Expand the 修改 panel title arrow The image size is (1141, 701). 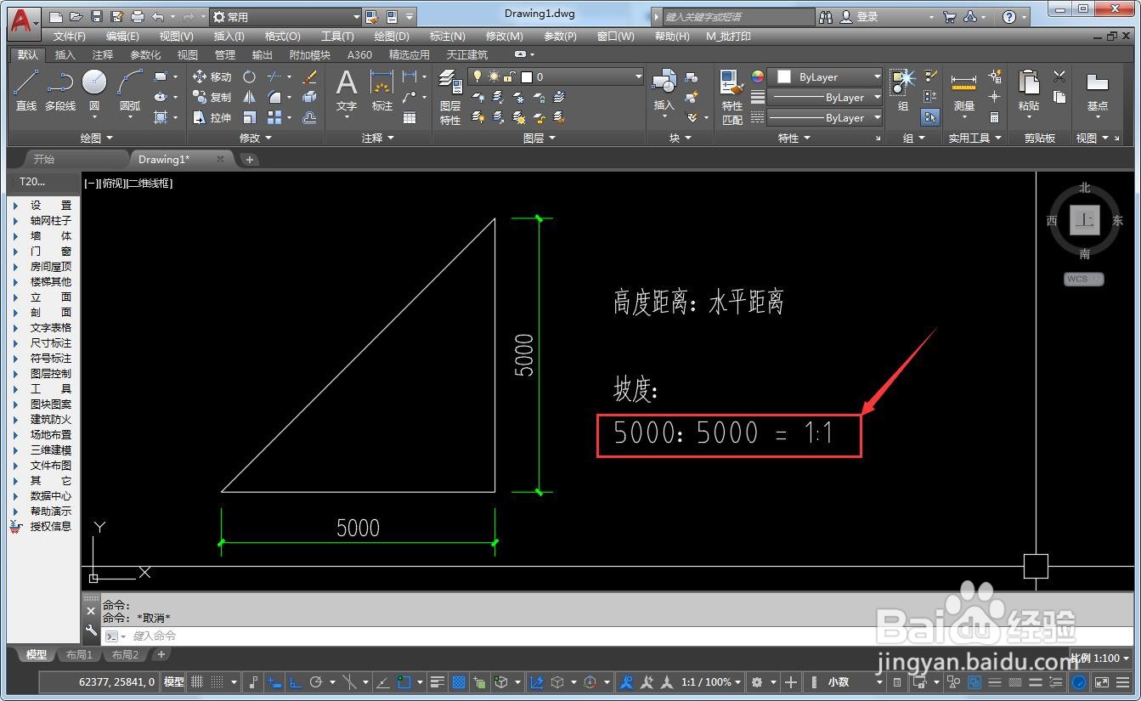268,138
